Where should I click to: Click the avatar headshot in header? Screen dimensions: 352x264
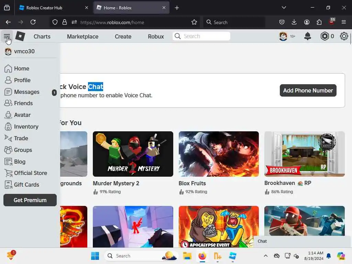point(283,36)
